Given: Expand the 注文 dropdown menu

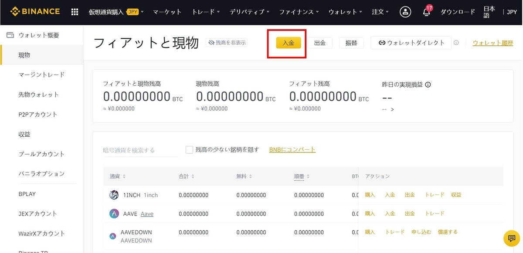Looking at the screenshot, I should (380, 12).
